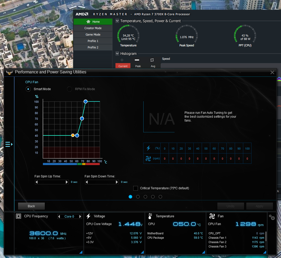
Task: Collapse the Histogram section
Action: pyautogui.click(x=117, y=54)
